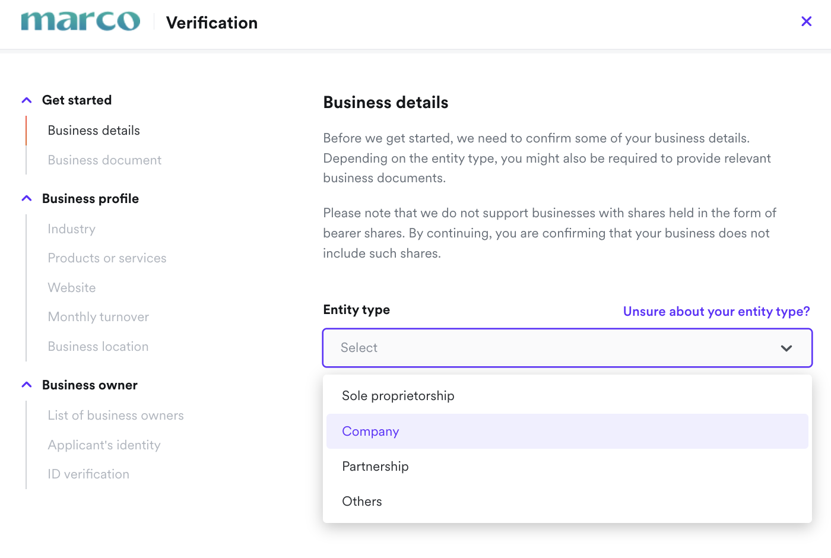Select the Company entity option
The width and height of the screenshot is (831, 558).
click(x=370, y=432)
